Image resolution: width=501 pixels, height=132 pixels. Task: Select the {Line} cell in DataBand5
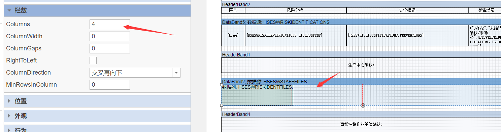click(x=233, y=35)
